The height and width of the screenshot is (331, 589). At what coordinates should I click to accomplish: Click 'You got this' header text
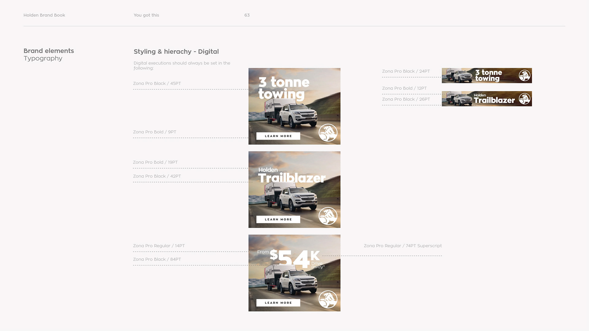(146, 15)
